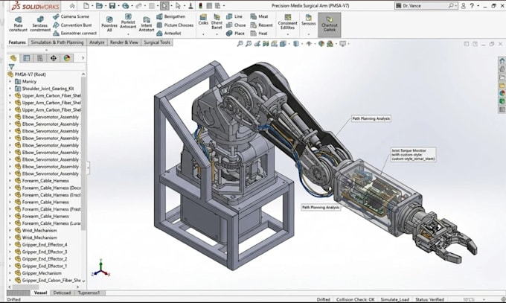The height and width of the screenshot is (303, 506).
Task: Open dropdown under Porleist Antosant
Action: pyautogui.click(x=128, y=34)
